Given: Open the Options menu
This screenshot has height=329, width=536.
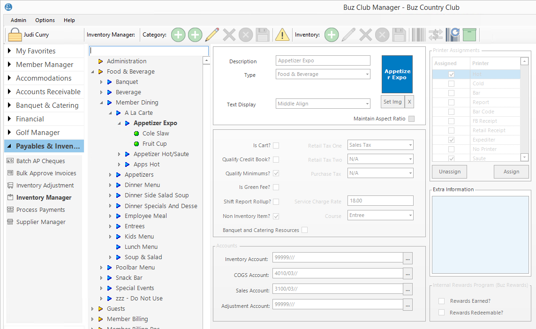Looking at the screenshot, I should [45, 20].
